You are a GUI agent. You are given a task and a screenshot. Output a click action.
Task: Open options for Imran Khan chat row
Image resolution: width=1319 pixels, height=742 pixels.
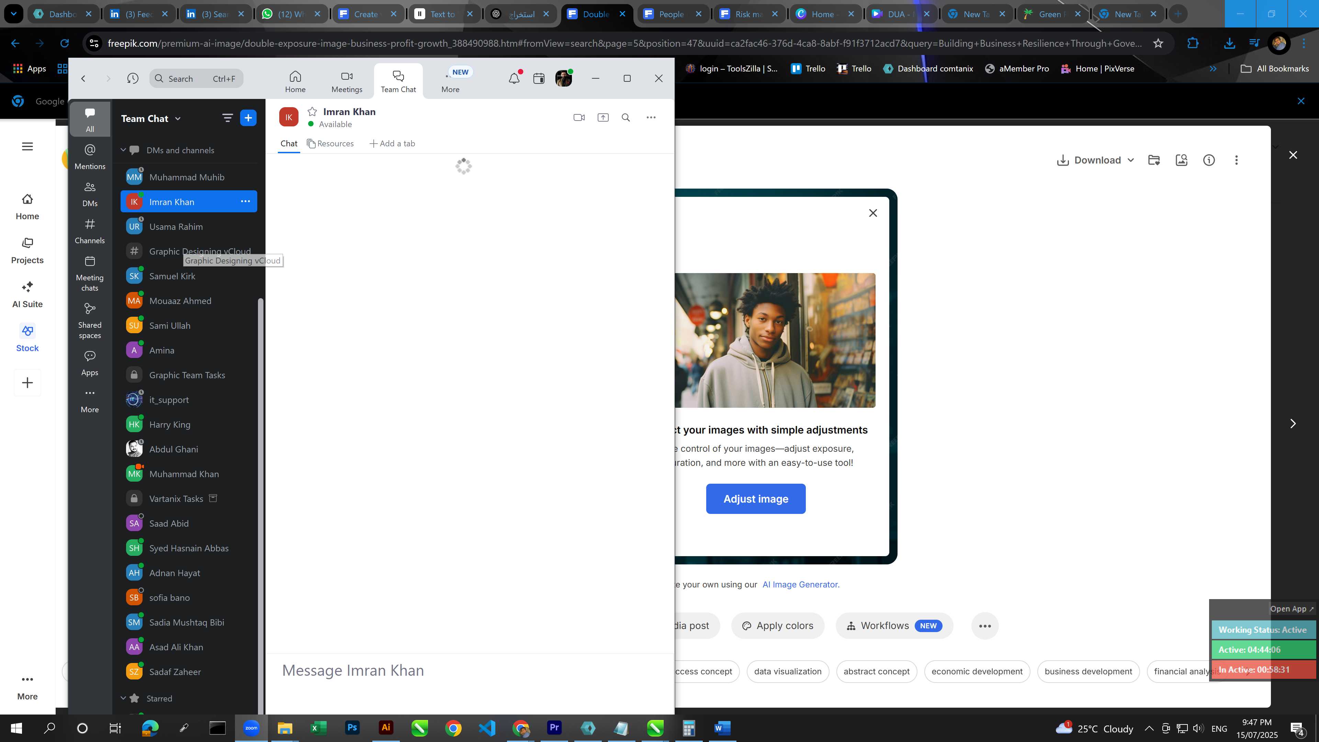coord(246,202)
